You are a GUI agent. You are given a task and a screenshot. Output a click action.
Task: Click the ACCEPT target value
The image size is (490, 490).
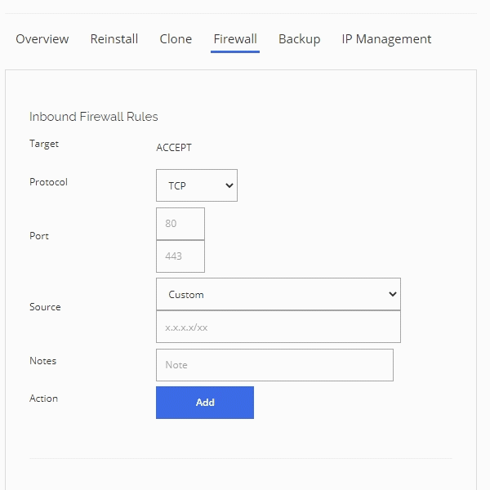[x=174, y=148]
